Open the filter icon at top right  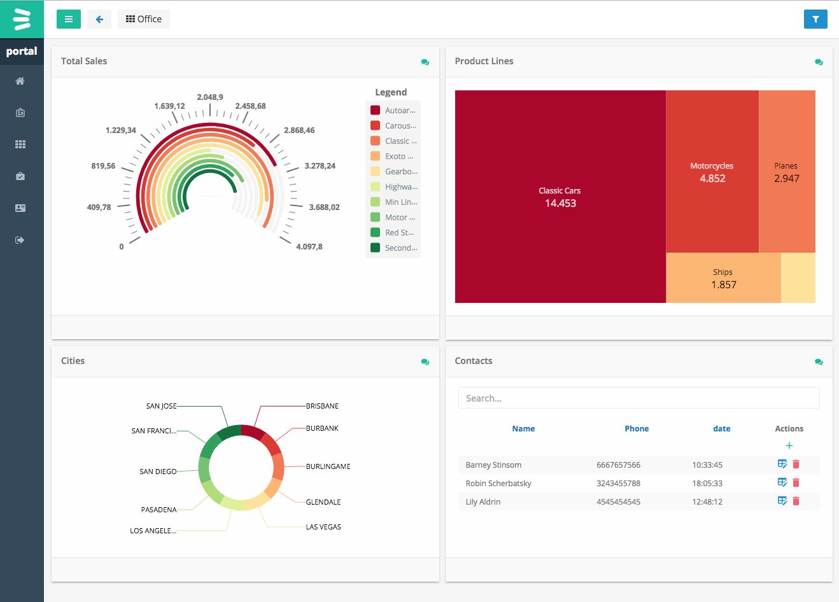pos(815,19)
